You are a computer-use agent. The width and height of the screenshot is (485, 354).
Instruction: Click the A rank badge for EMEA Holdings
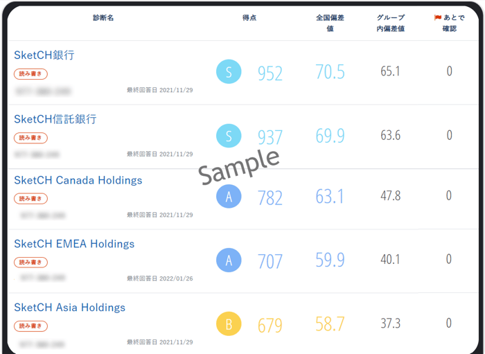pos(229,260)
